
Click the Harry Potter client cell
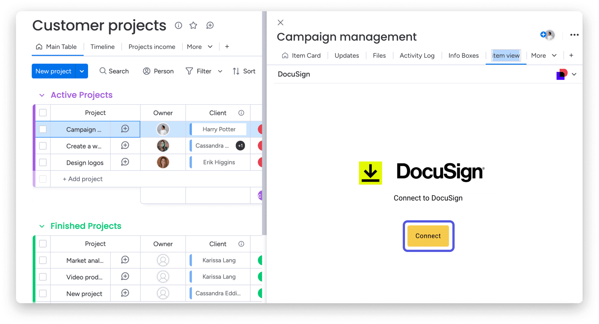(219, 129)
